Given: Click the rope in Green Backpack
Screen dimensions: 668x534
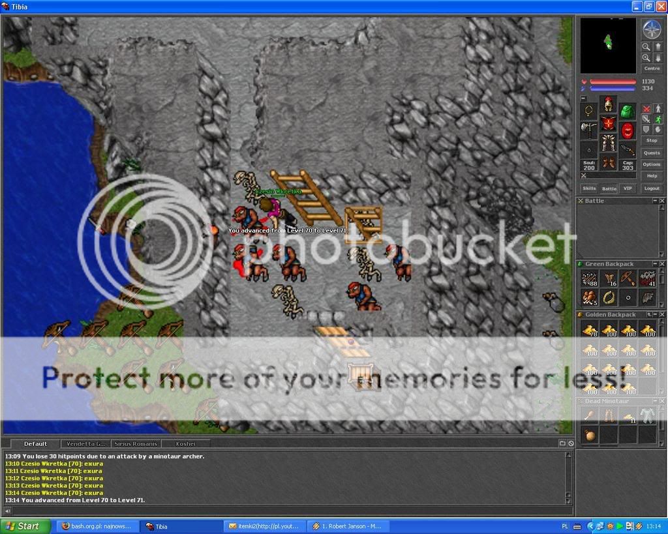Looking at the screenshot, I should coord(609,298).
